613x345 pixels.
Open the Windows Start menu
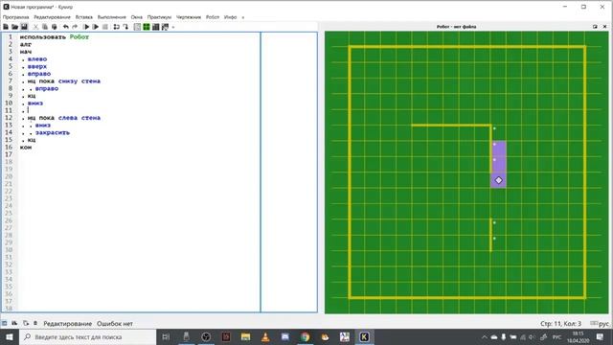10,336
